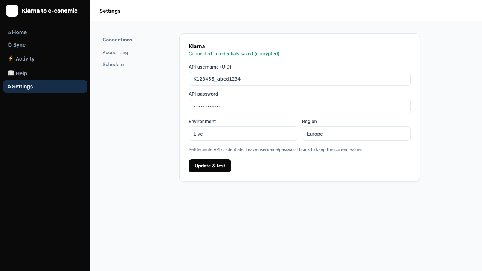Click the Update & test button

(210, 166)
